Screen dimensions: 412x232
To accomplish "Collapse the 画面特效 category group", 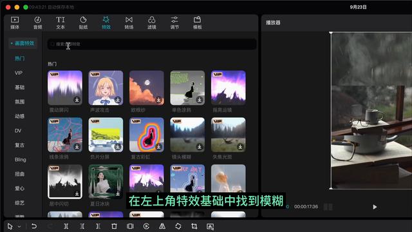I will [23, 43].
